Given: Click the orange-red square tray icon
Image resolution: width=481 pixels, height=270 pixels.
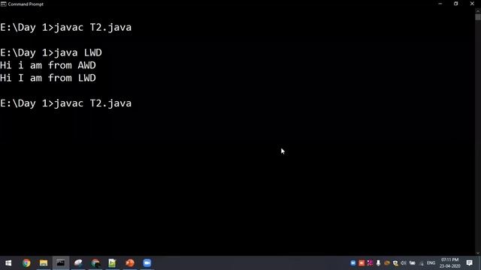Looking at the screenshot, I should pyautogui.click(x=362, y=263).
